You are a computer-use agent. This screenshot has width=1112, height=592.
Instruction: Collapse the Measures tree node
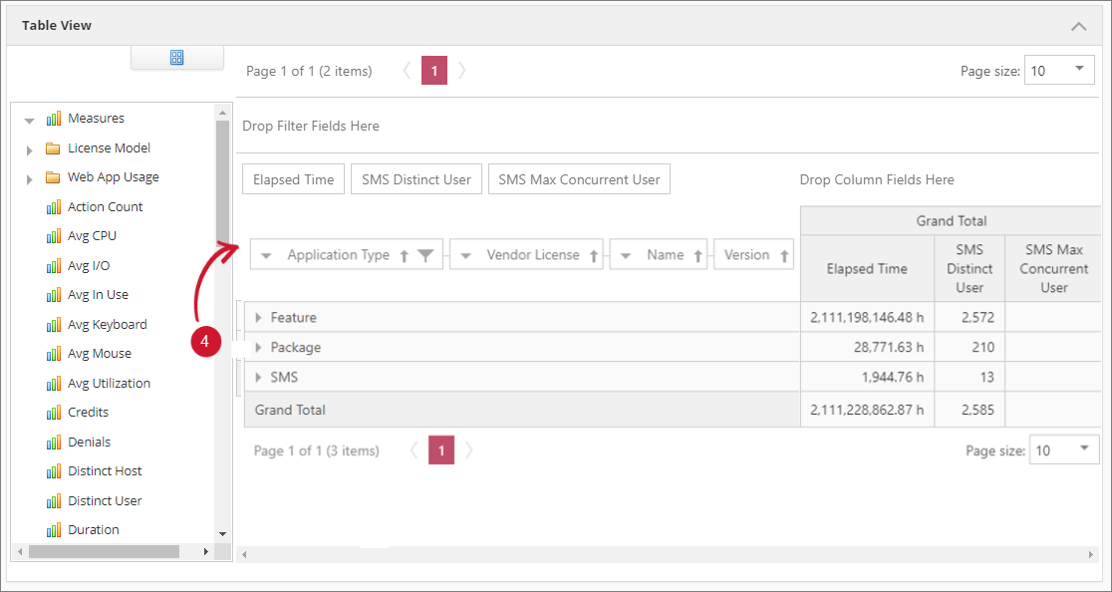29,120
